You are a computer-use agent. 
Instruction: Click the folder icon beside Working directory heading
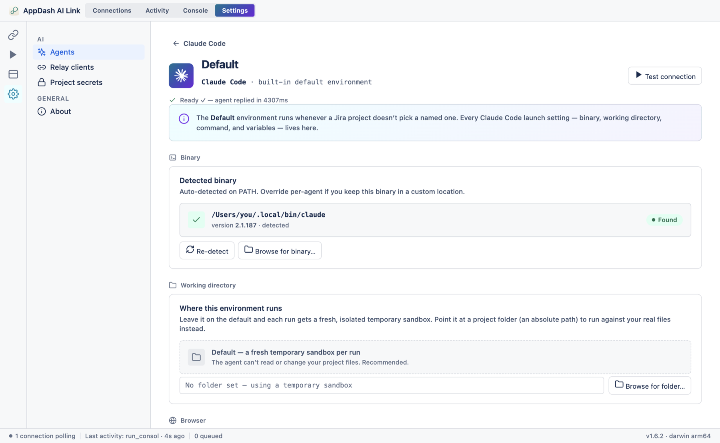pos(173,285)
